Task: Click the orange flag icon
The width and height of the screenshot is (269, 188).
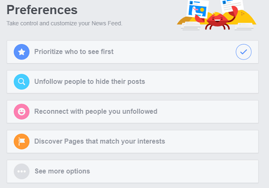Action: tap(22, 142)
